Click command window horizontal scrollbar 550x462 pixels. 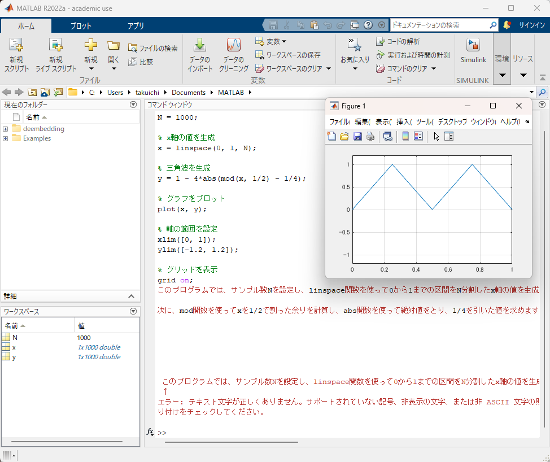pos(232,442)
